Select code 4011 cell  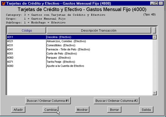click(26, 37)
